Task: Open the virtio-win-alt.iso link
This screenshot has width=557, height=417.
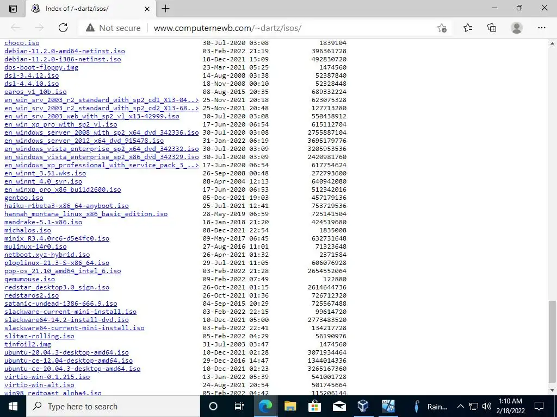Action: pyautogui.click(x=39, y=386)
